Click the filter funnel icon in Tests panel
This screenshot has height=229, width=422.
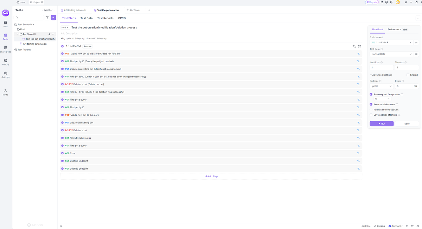(x=47, y=17)
